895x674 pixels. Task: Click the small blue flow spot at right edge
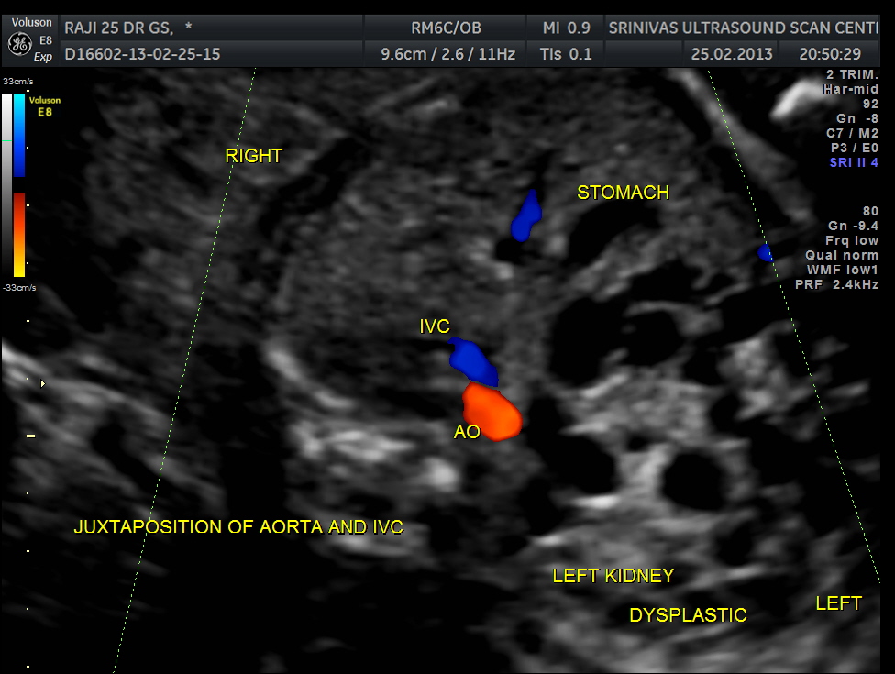coord(765,252)
